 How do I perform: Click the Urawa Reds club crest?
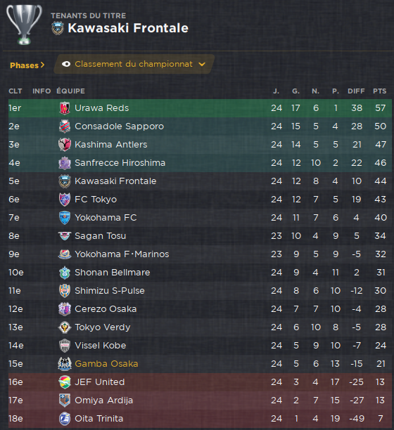tap(65, 108)
